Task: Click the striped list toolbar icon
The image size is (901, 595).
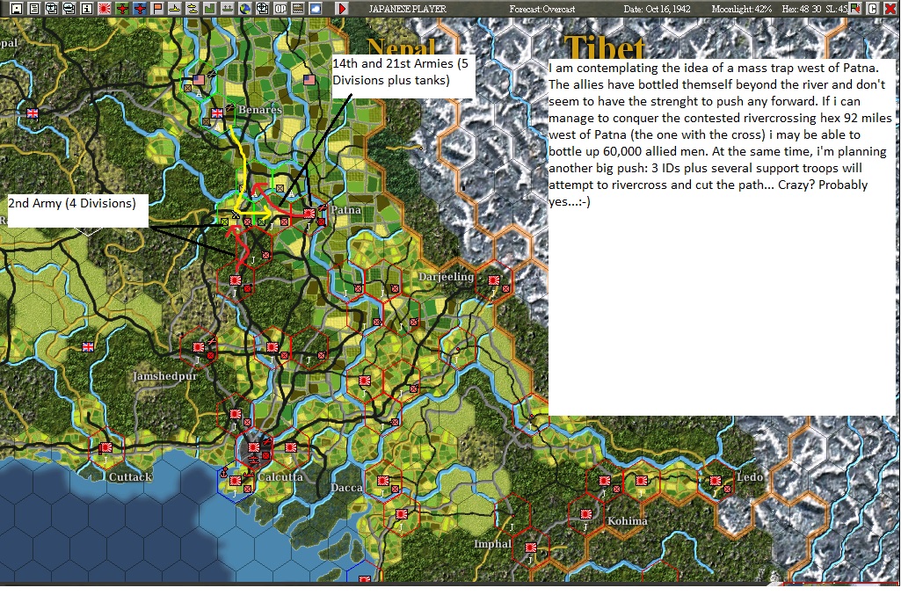Action: coord(298,8)
